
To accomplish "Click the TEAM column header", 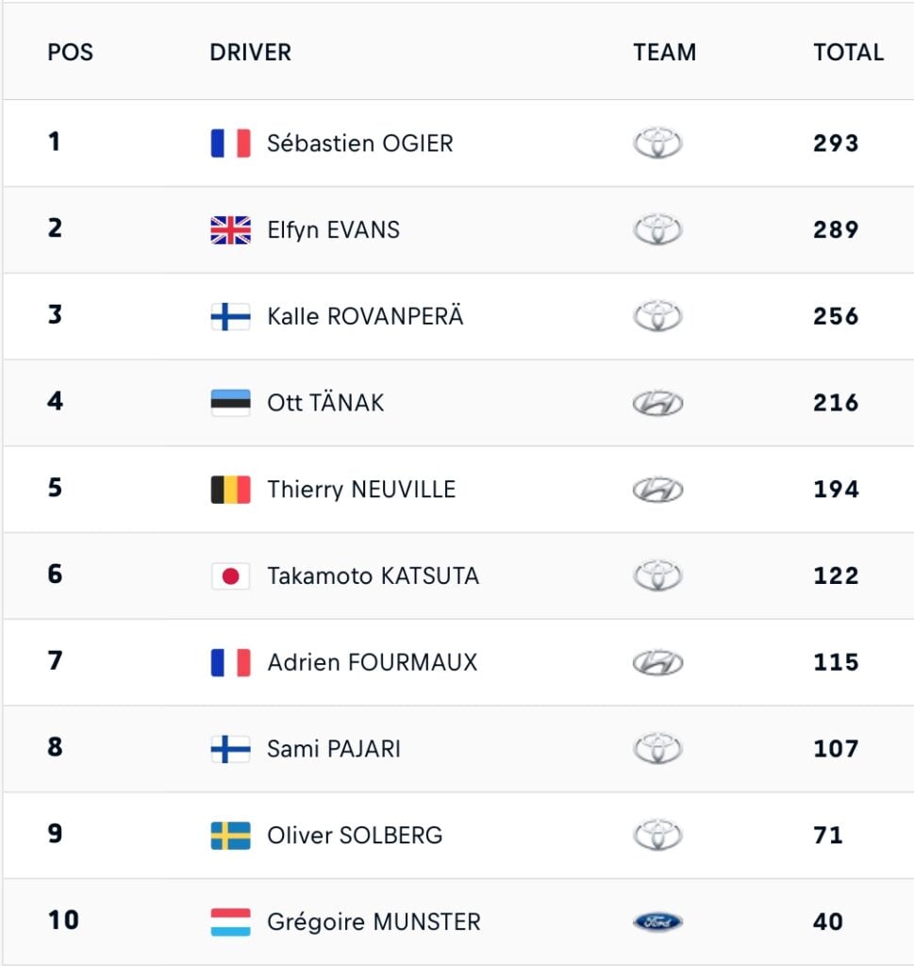I will (x=665, y=52).
